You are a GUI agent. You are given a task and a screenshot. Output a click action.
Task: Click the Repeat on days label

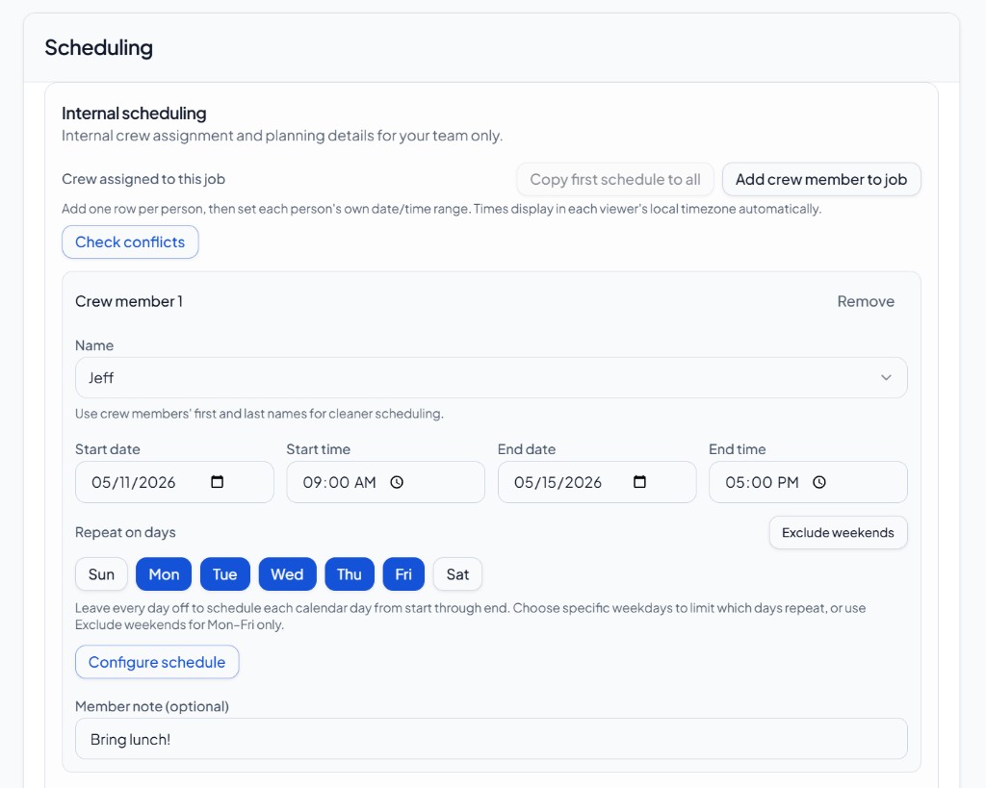tap(125, 533)
